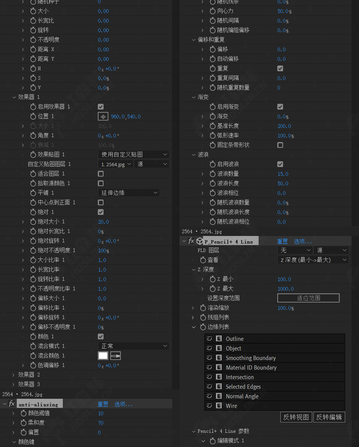Open 查看 dropdown Z 深度 (最小->最大)

click(313, 260)
